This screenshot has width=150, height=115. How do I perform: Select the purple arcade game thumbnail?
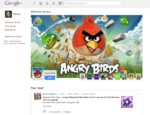point(97,77)
